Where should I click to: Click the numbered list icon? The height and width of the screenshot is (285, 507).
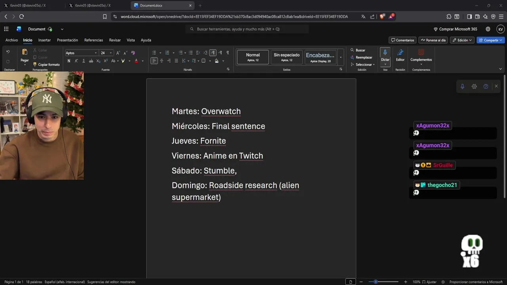pyautogui.click(x=167, y=53)
